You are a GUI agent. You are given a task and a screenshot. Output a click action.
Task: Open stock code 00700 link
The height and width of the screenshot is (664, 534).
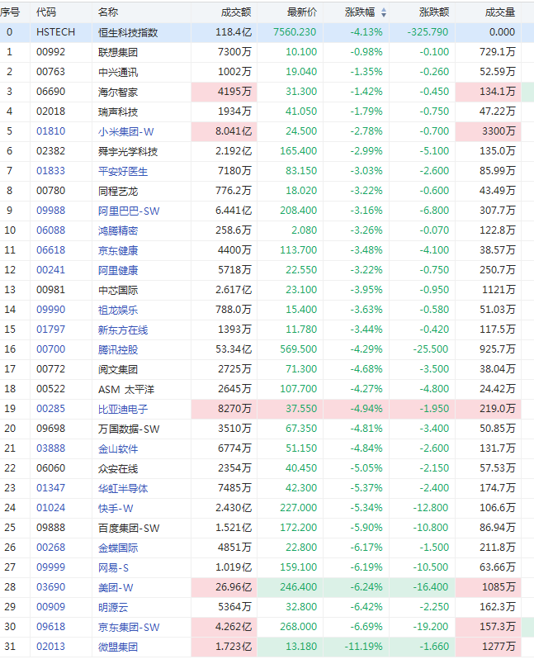click(x=51, y=349)
